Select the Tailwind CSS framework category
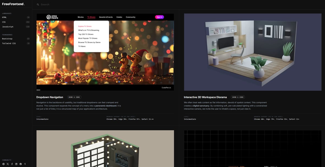 pos(9,43)
